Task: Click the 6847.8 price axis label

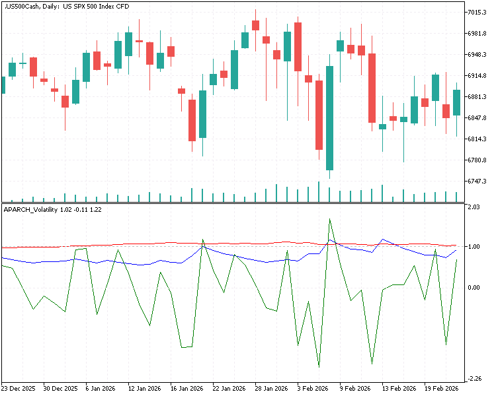Action: click(477, 117)
